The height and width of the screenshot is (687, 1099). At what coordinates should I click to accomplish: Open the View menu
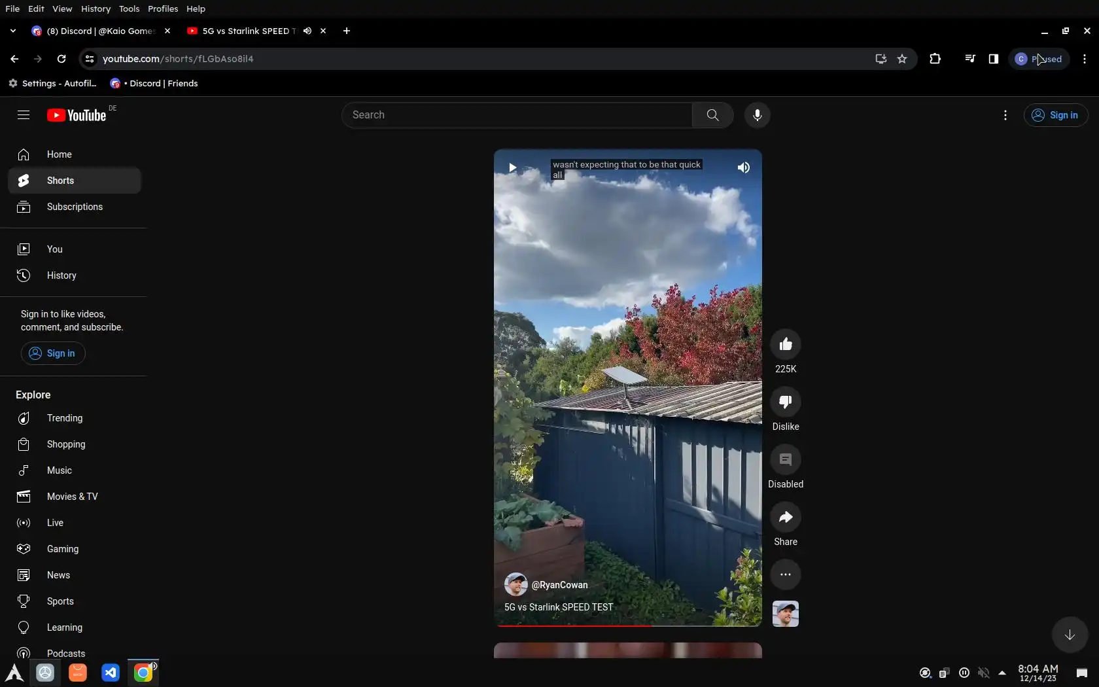pyautogui.click(x=62, y=9)
